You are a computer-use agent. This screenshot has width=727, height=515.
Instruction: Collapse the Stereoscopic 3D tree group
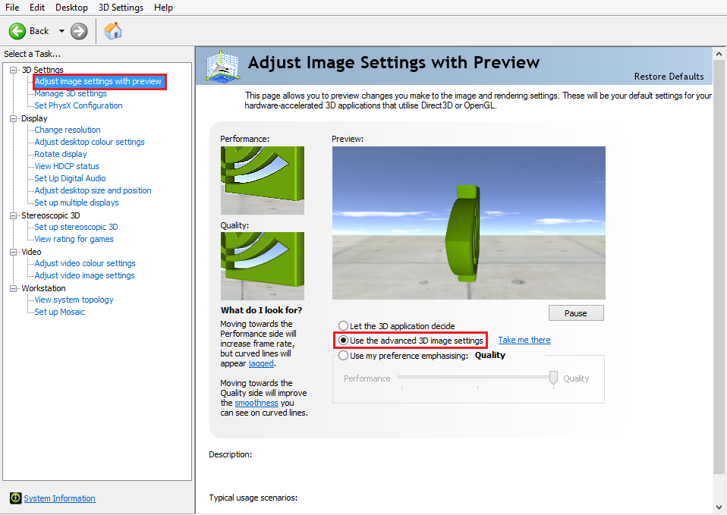tap(14, 215)
